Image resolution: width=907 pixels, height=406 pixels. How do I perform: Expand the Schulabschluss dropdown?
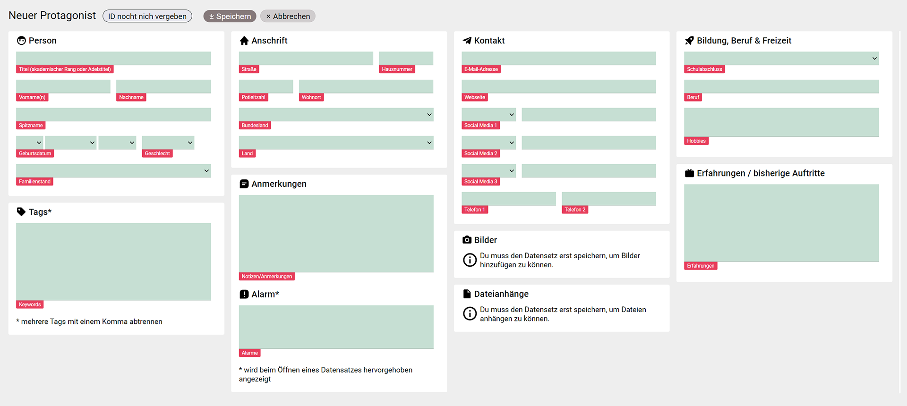tap(781, 59)
